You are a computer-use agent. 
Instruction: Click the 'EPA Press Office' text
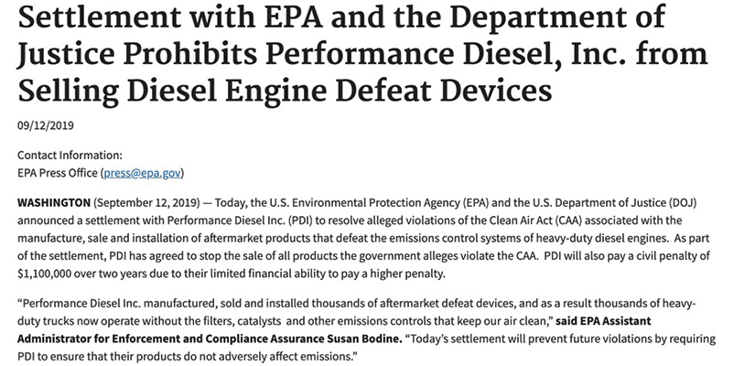point(58,173)
